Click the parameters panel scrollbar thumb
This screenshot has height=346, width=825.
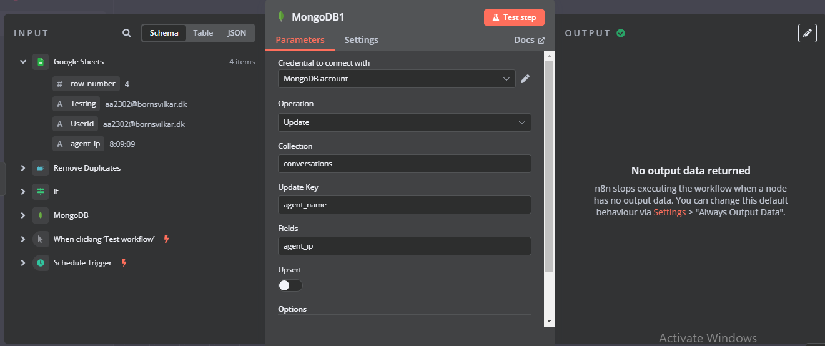[x=549, y=167]
